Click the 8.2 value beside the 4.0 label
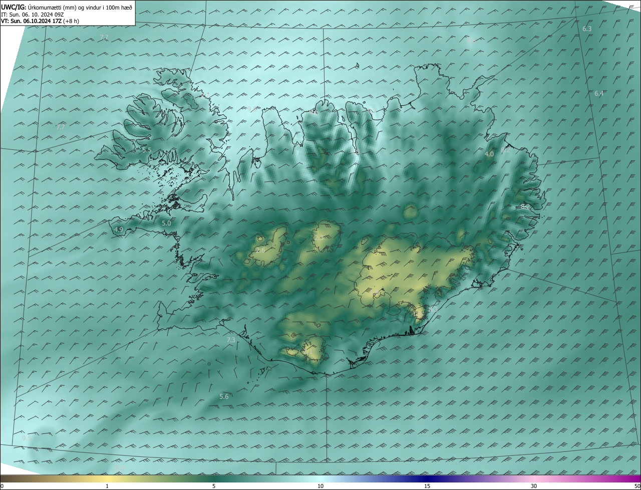 506,150
